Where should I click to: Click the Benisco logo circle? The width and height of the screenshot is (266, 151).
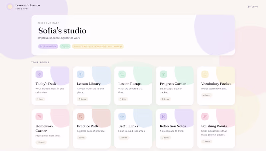click(10, 7)
